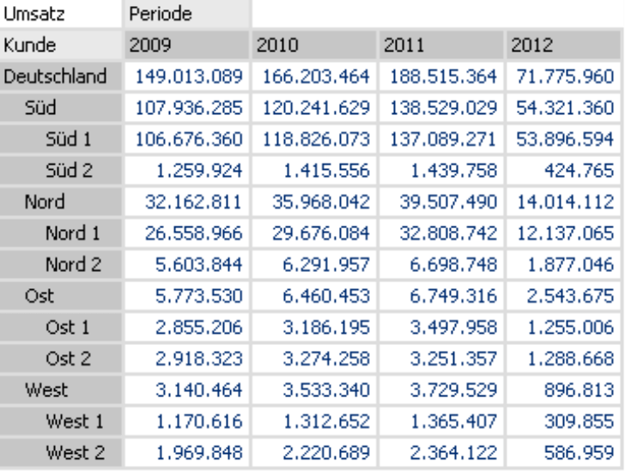
Task: Click the value 118.826.073
Action: [314, 139]
